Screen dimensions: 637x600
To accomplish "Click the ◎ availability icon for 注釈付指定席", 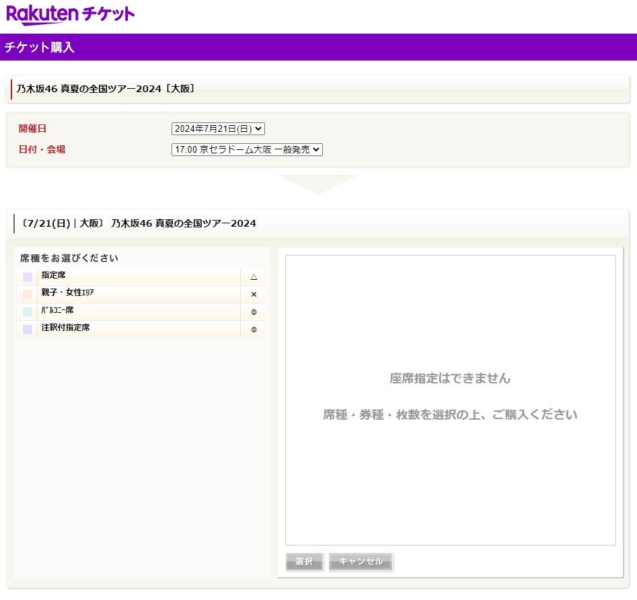I will click(x=254, y=330).
